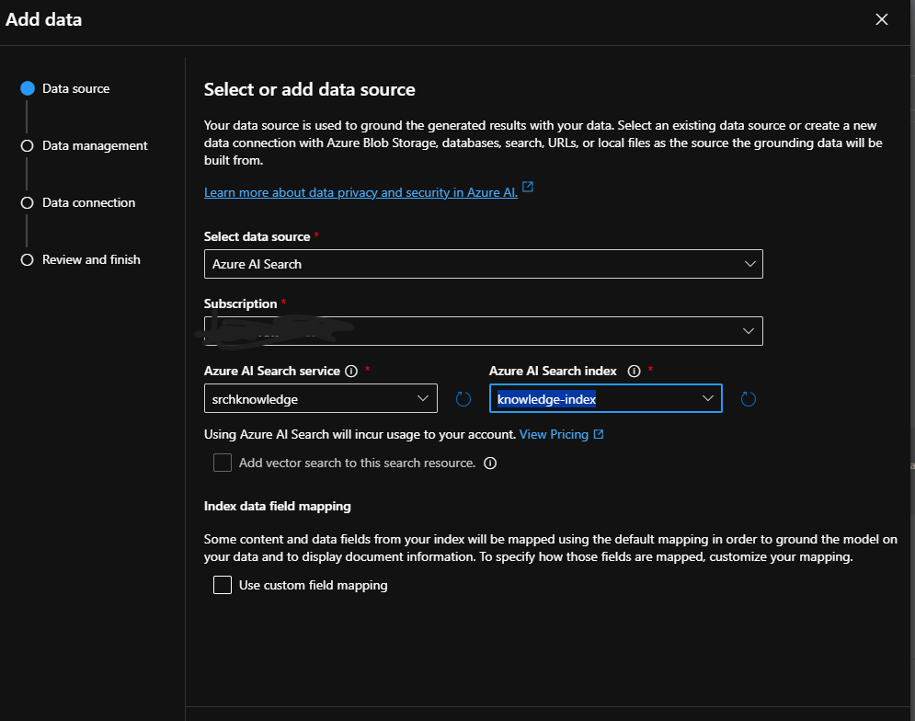The image size is (915, 721).
Task: Expand the srchknowledge search service dropdown
Action: (x=320, y=398)
